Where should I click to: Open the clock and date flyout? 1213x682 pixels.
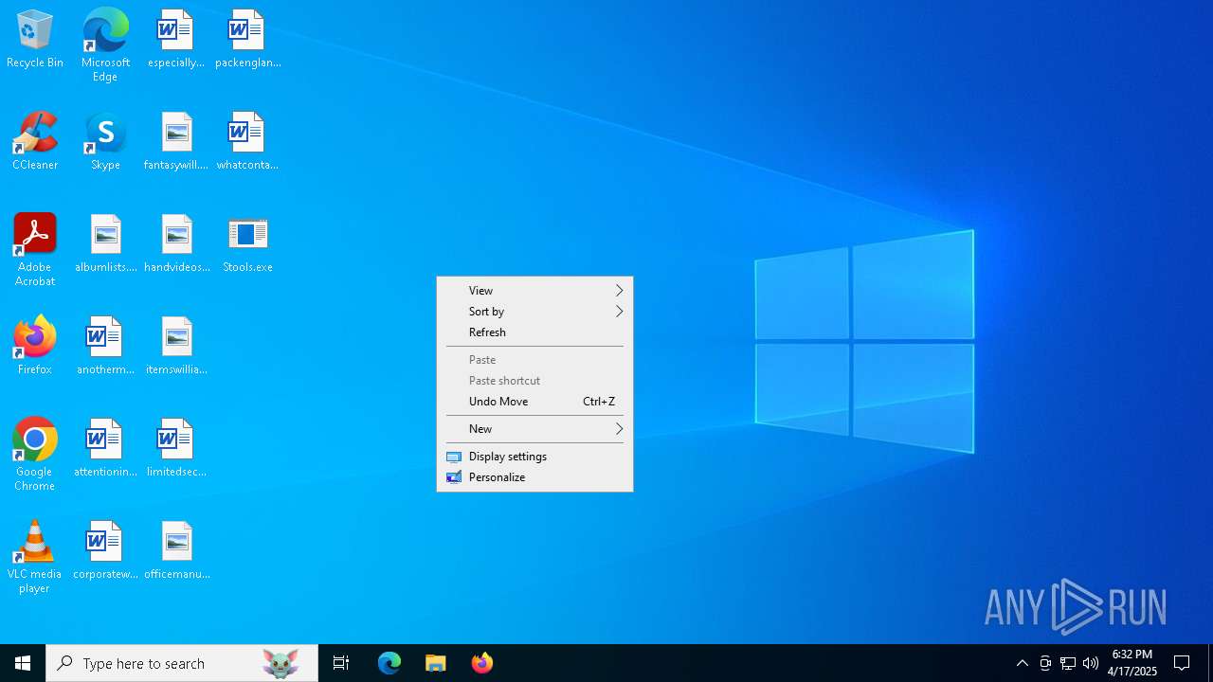click(1132, 663)
